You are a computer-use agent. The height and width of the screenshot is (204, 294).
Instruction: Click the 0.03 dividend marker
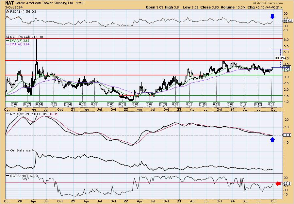pyautogui.click(x=163, y=104)
